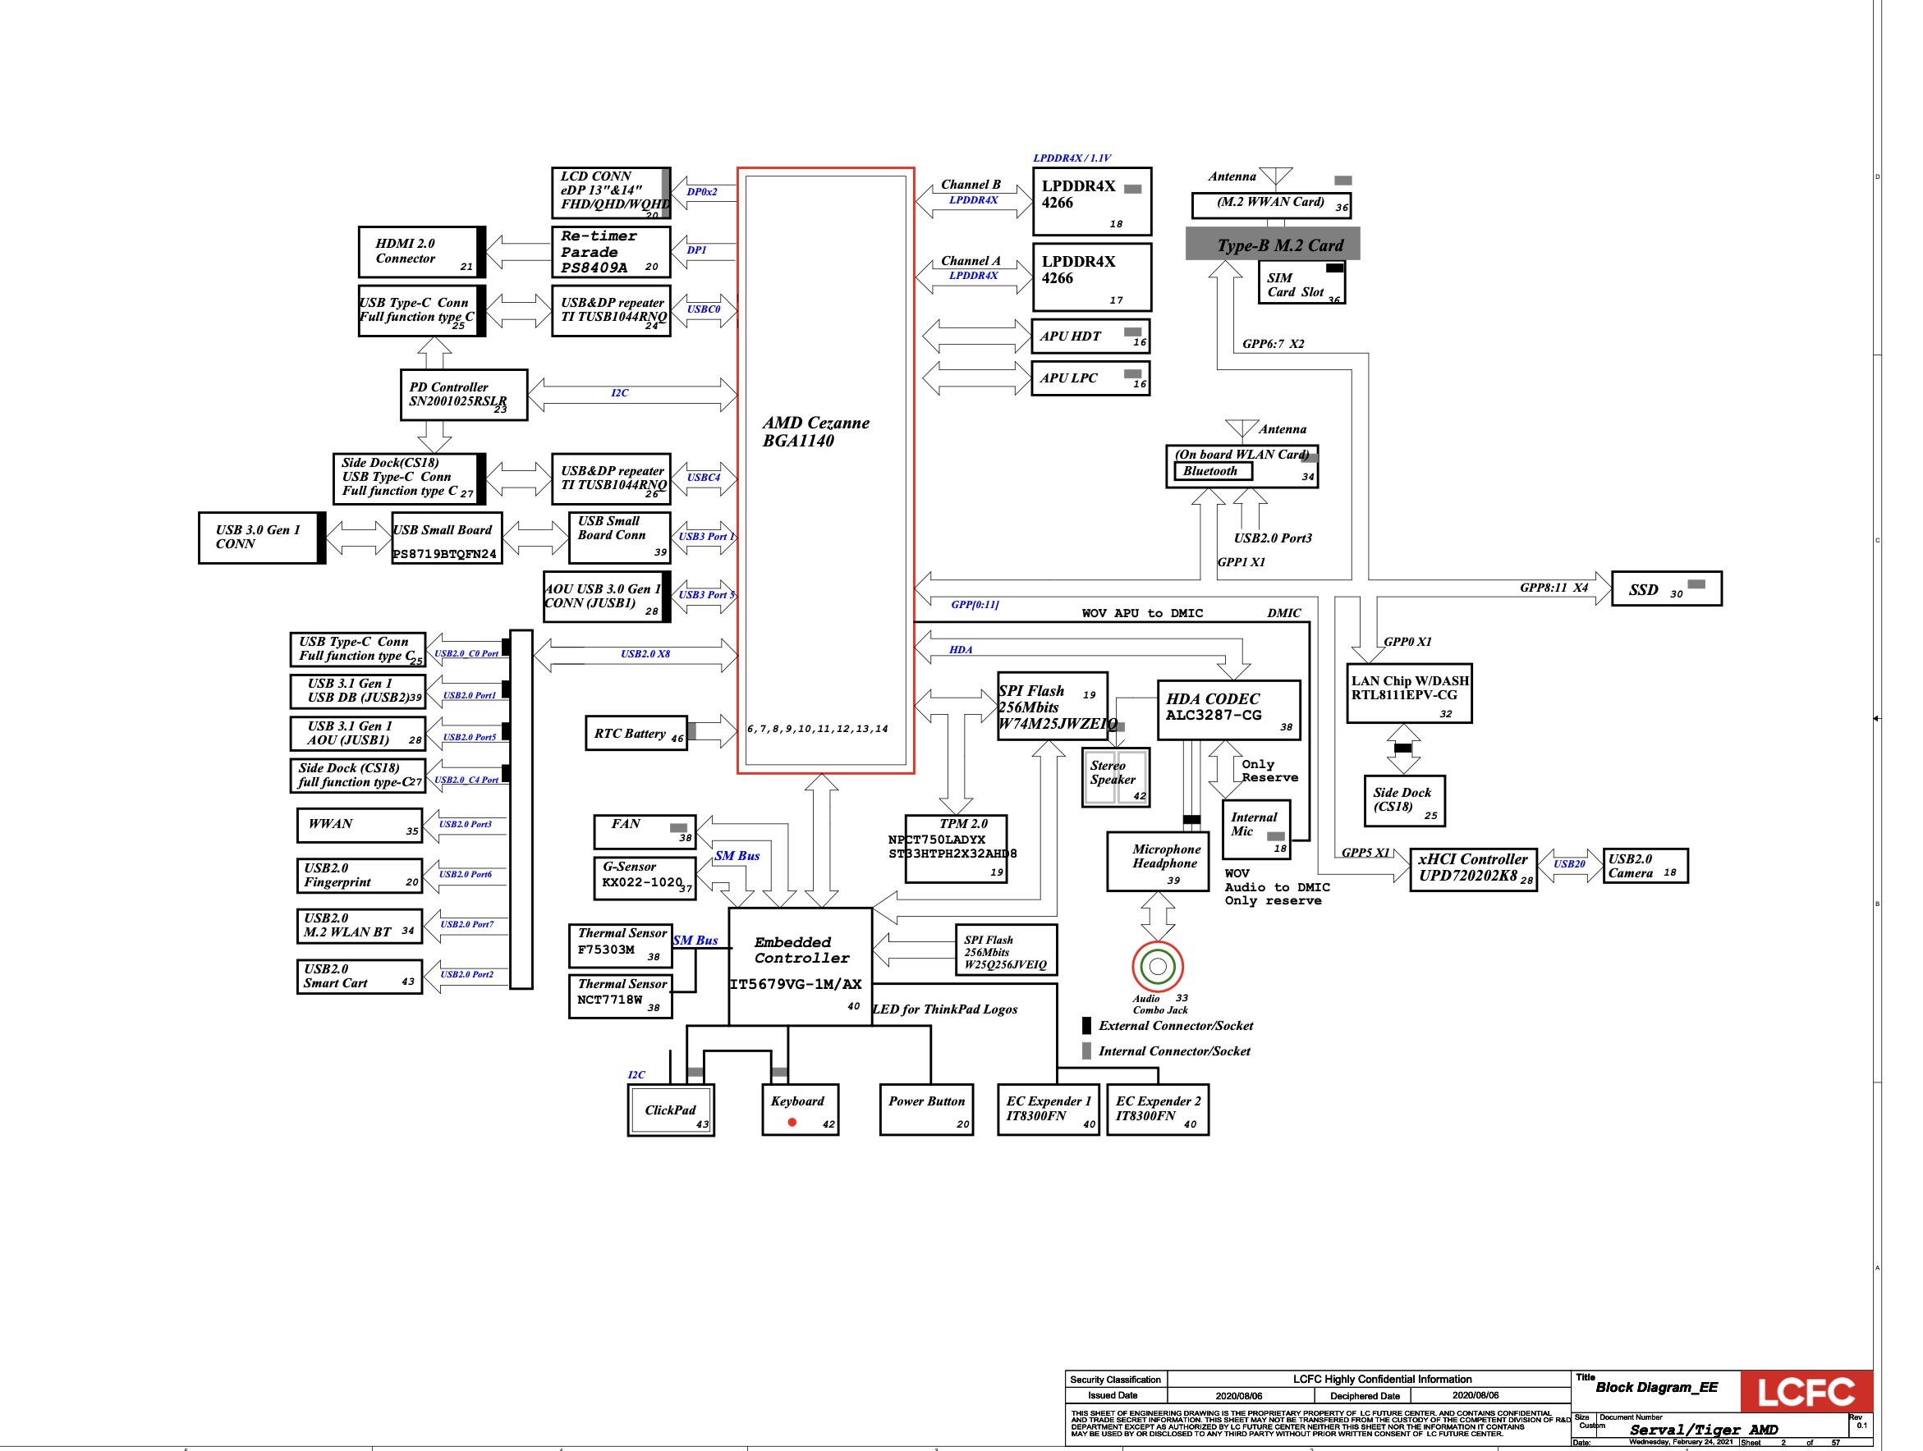The image size is (1923, 1451).
Task: Click the Audio Combo Jack circle symbol
Action: coord(1157,965)
